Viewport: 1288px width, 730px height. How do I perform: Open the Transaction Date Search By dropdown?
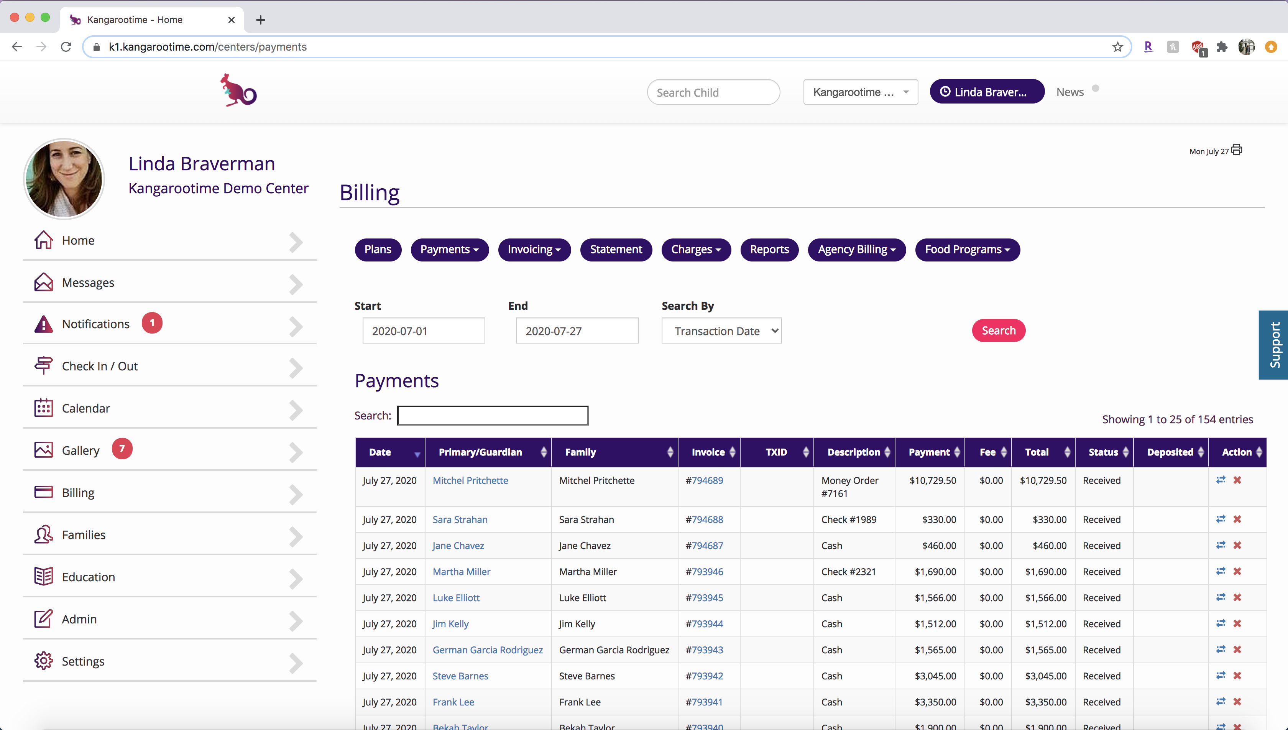click(x=721, y=331)
